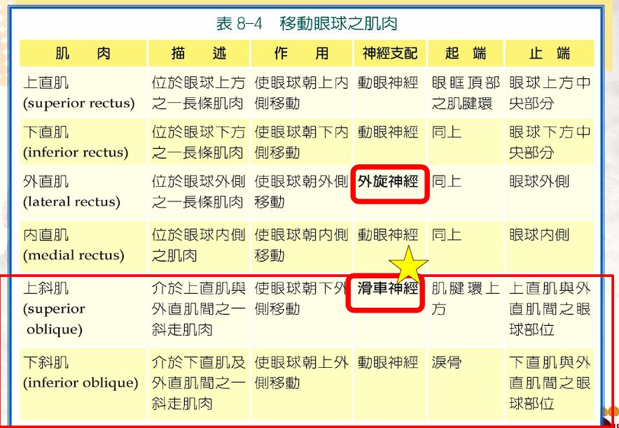Click the yellow star icon
The height and width of the screenshot is (428, 619).
[x=408, y=266]
